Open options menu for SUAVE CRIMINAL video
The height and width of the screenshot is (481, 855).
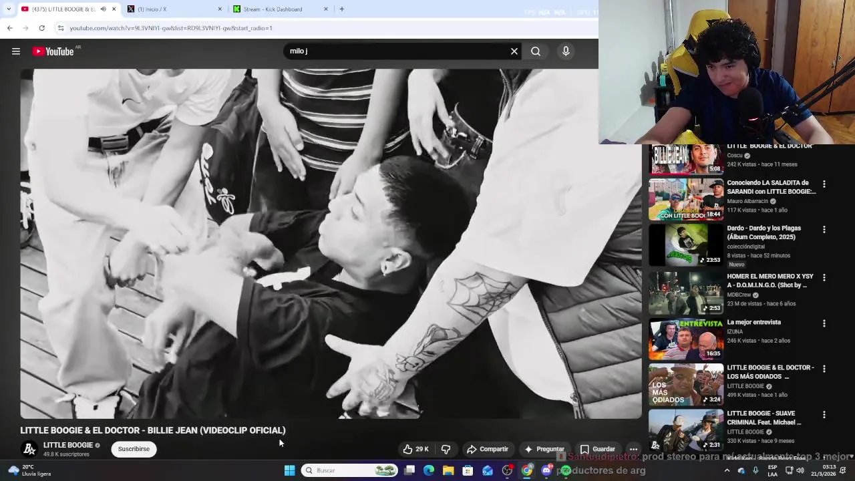tap(824, 415)
